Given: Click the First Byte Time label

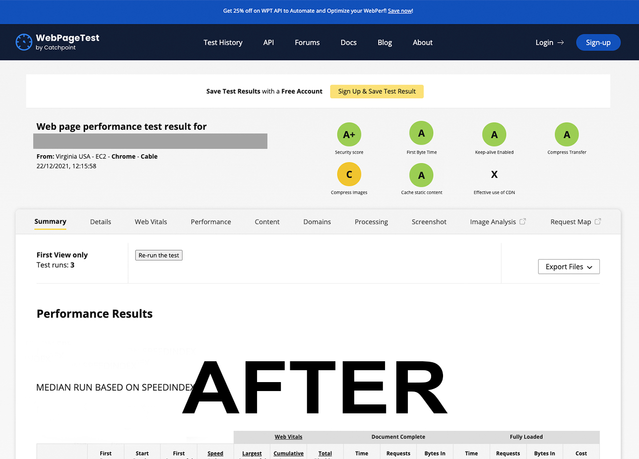Looking at the screenshot, I should coord(422,152).
